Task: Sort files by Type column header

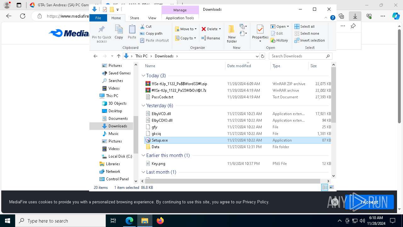Action: click(x=289, y=66)
